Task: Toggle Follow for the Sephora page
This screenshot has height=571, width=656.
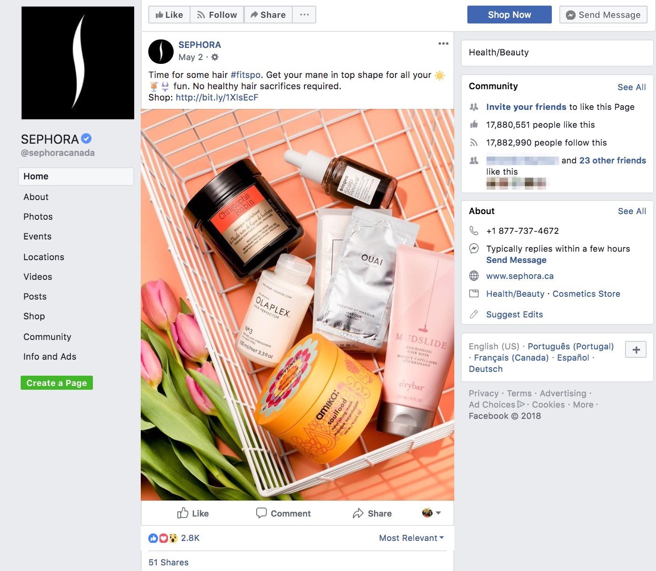Action: point(217,15)
